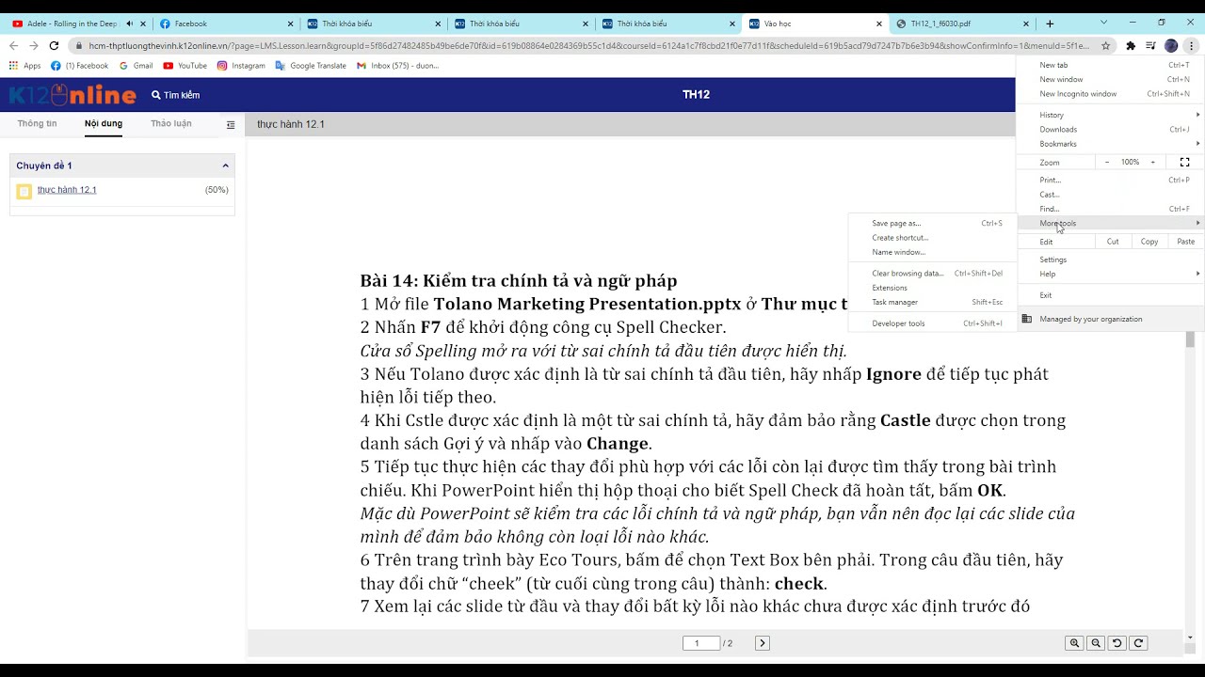Reload the page with the refresh icon
This screenshot has height=677, width=1205.
pos(54,45)
